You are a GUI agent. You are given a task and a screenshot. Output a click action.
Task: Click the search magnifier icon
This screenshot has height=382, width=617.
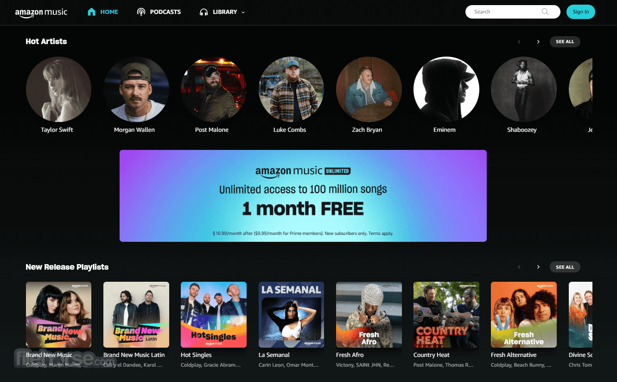545,12
